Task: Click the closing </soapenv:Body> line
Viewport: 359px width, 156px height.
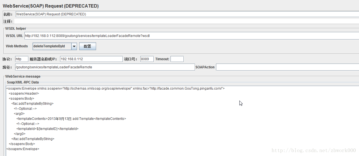Action: [x=22, y=144]
